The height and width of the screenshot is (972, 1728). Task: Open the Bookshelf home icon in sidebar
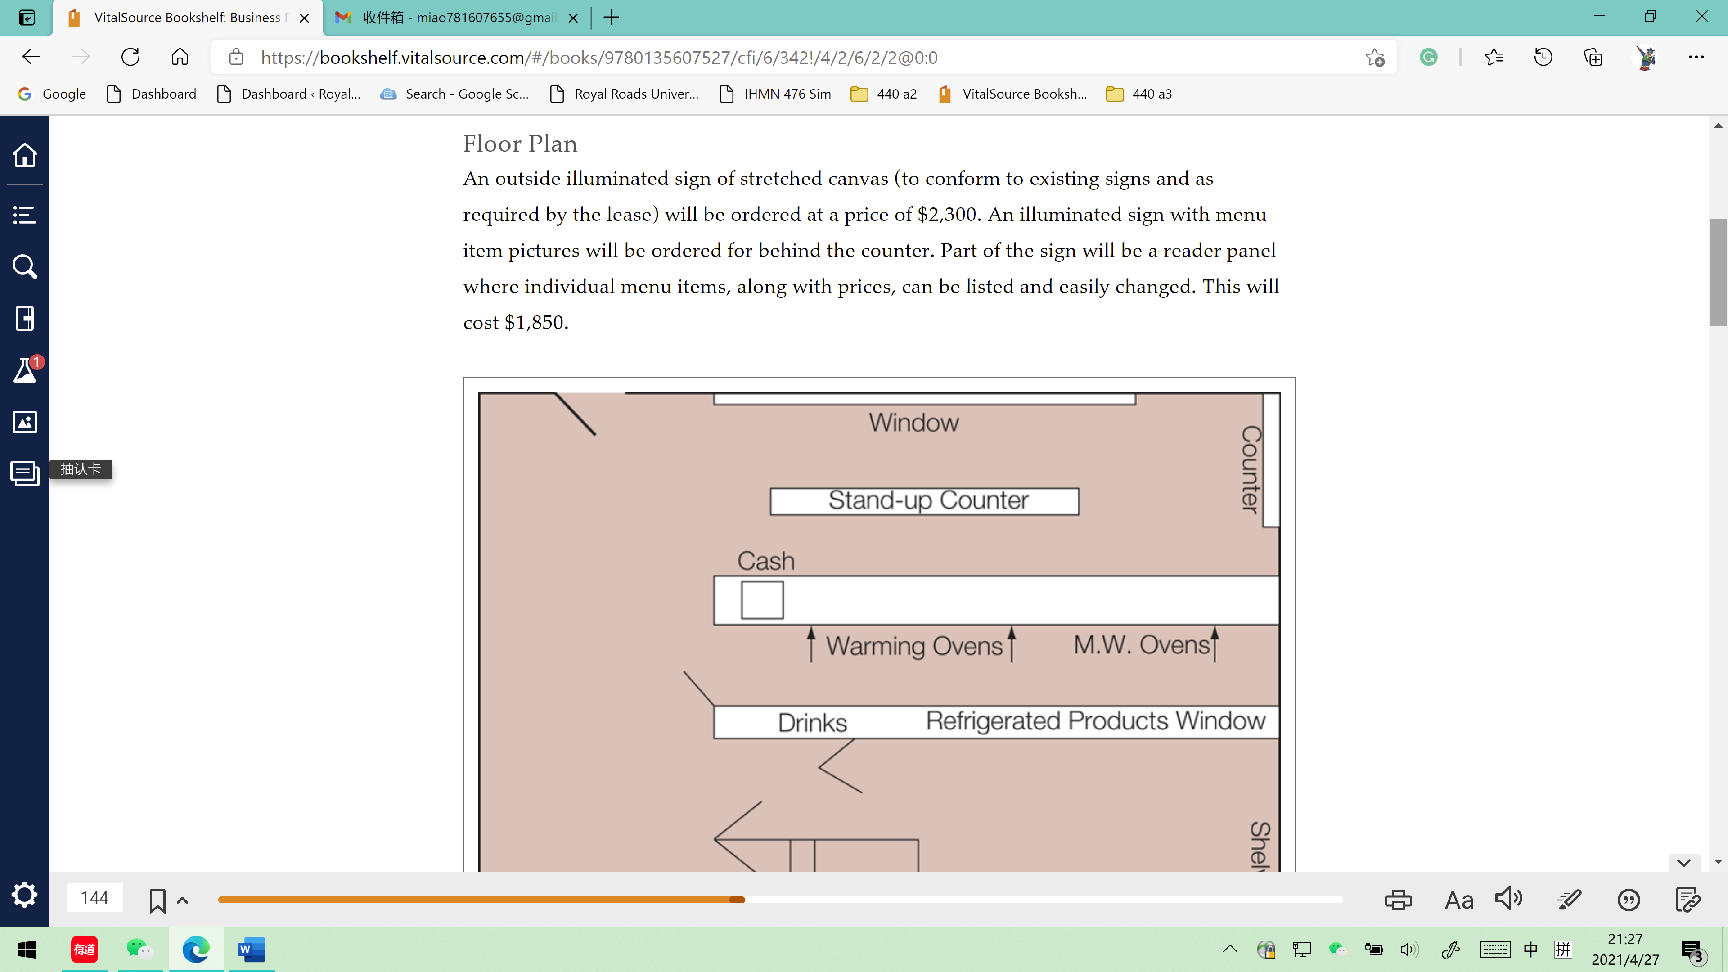pos(25,155)
